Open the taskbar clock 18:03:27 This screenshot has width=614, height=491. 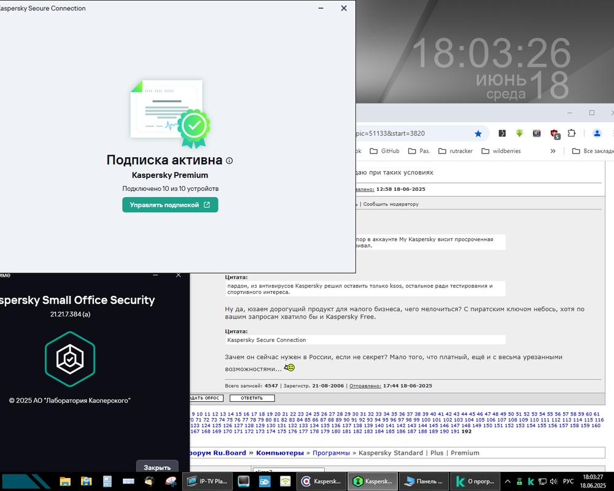coord(593,482)
